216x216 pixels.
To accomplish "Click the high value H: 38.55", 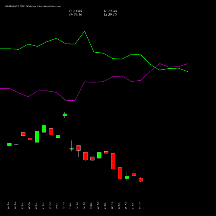I will [110, 11].
